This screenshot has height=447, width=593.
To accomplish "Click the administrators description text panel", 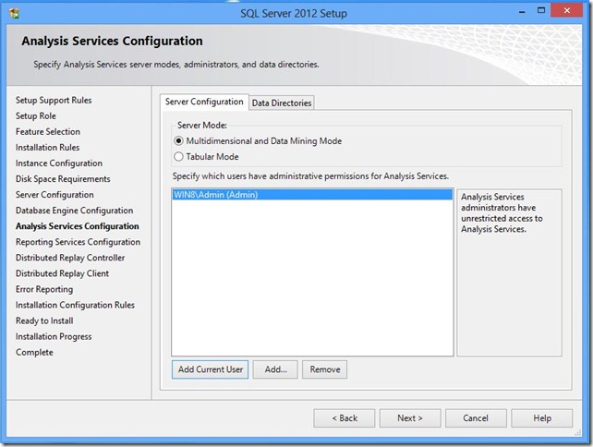I will (510, 272).
